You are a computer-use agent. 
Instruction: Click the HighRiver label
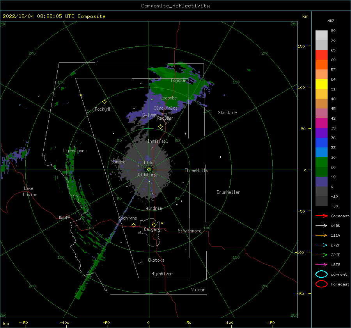click(162, 274)
